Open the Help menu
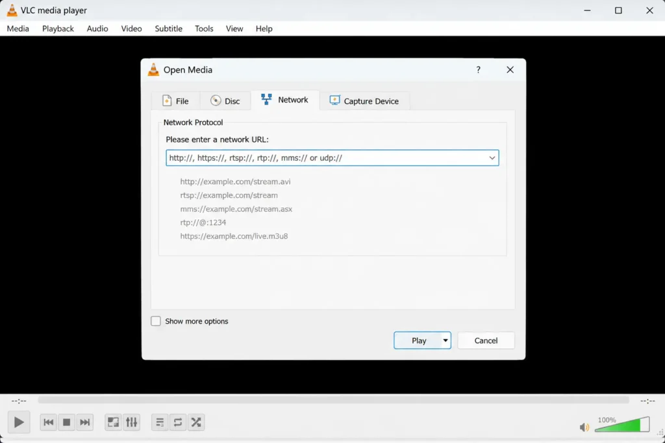The height and width of the screenshot is (443, 665). (264, 29)
